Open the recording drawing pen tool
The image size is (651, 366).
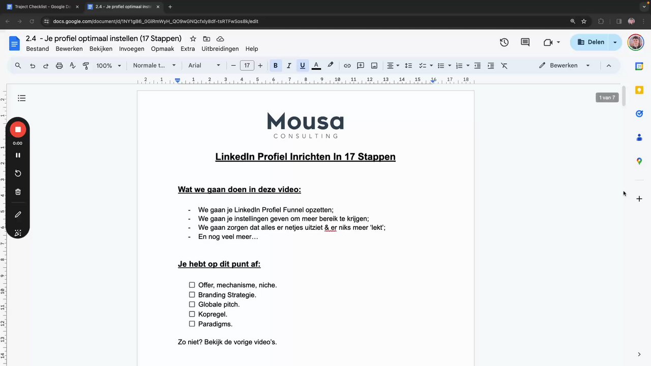pos(18,215)
